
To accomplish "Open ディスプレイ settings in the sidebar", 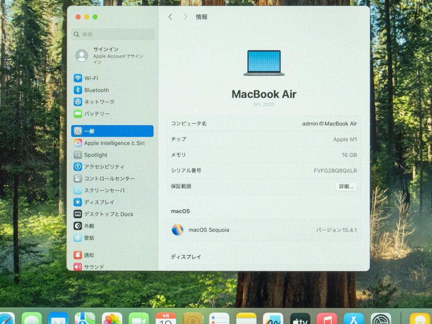I will tap(112, 202).
